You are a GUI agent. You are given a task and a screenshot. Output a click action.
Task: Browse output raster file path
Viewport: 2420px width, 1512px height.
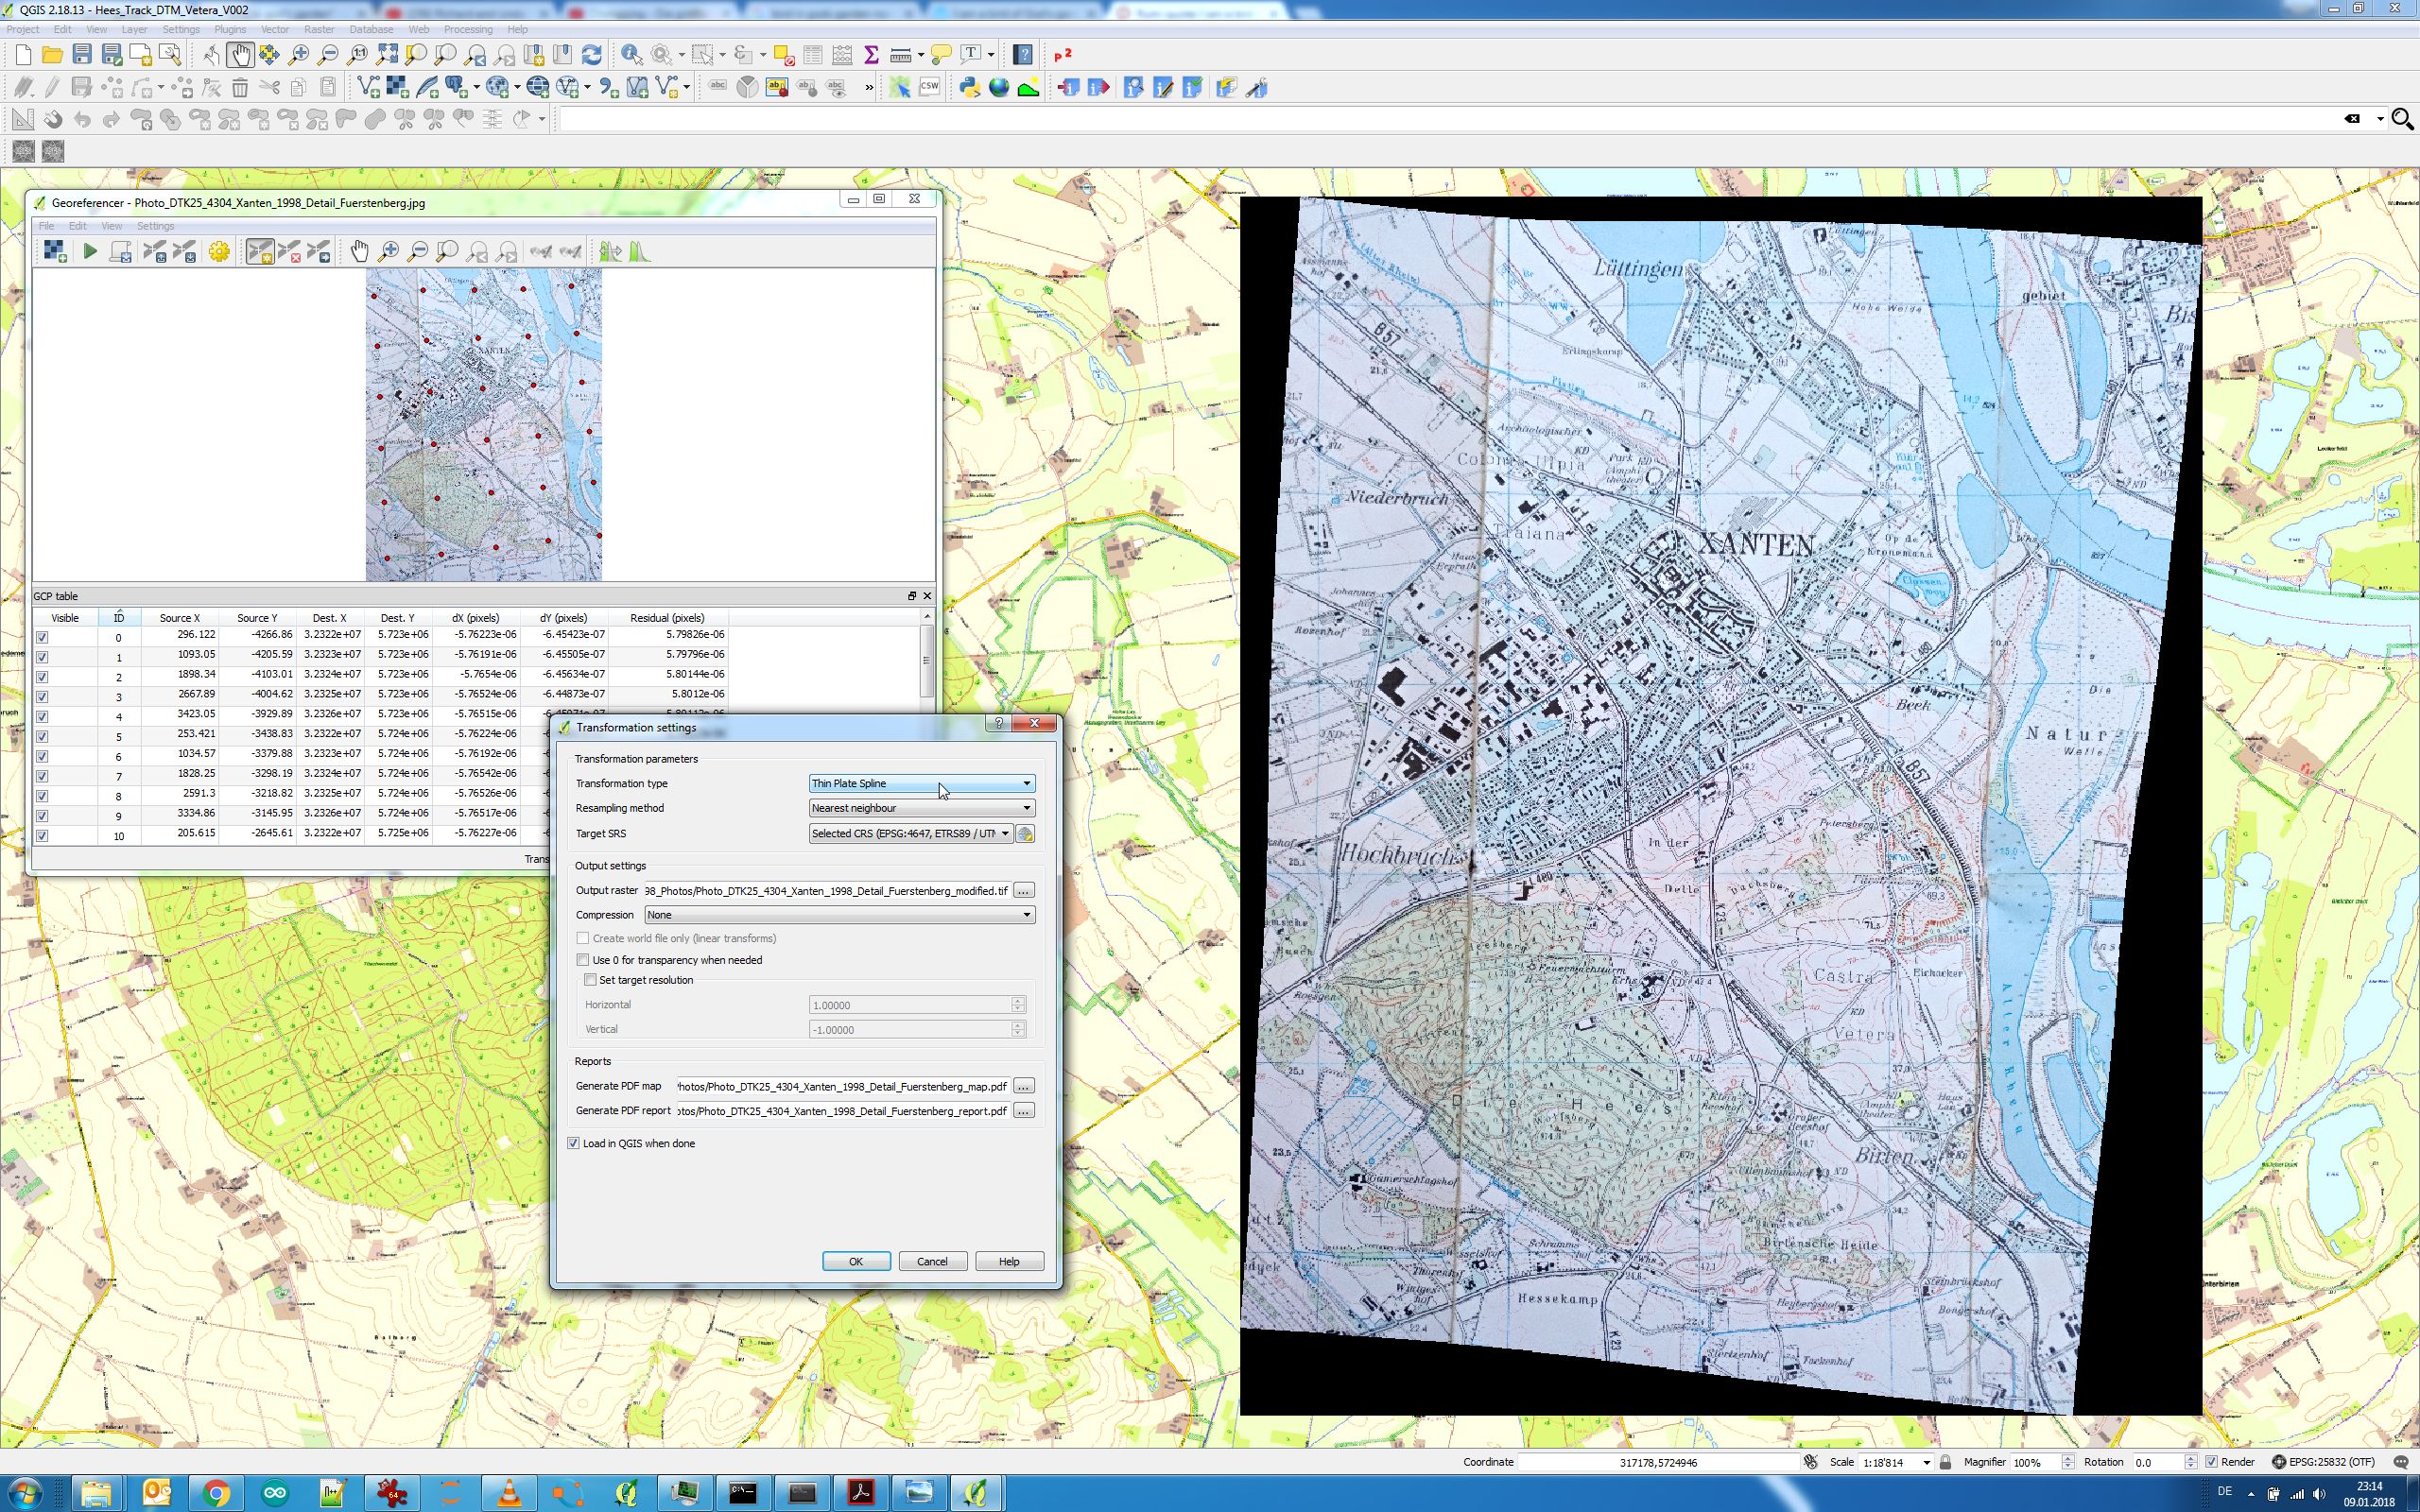(1025, 890)
